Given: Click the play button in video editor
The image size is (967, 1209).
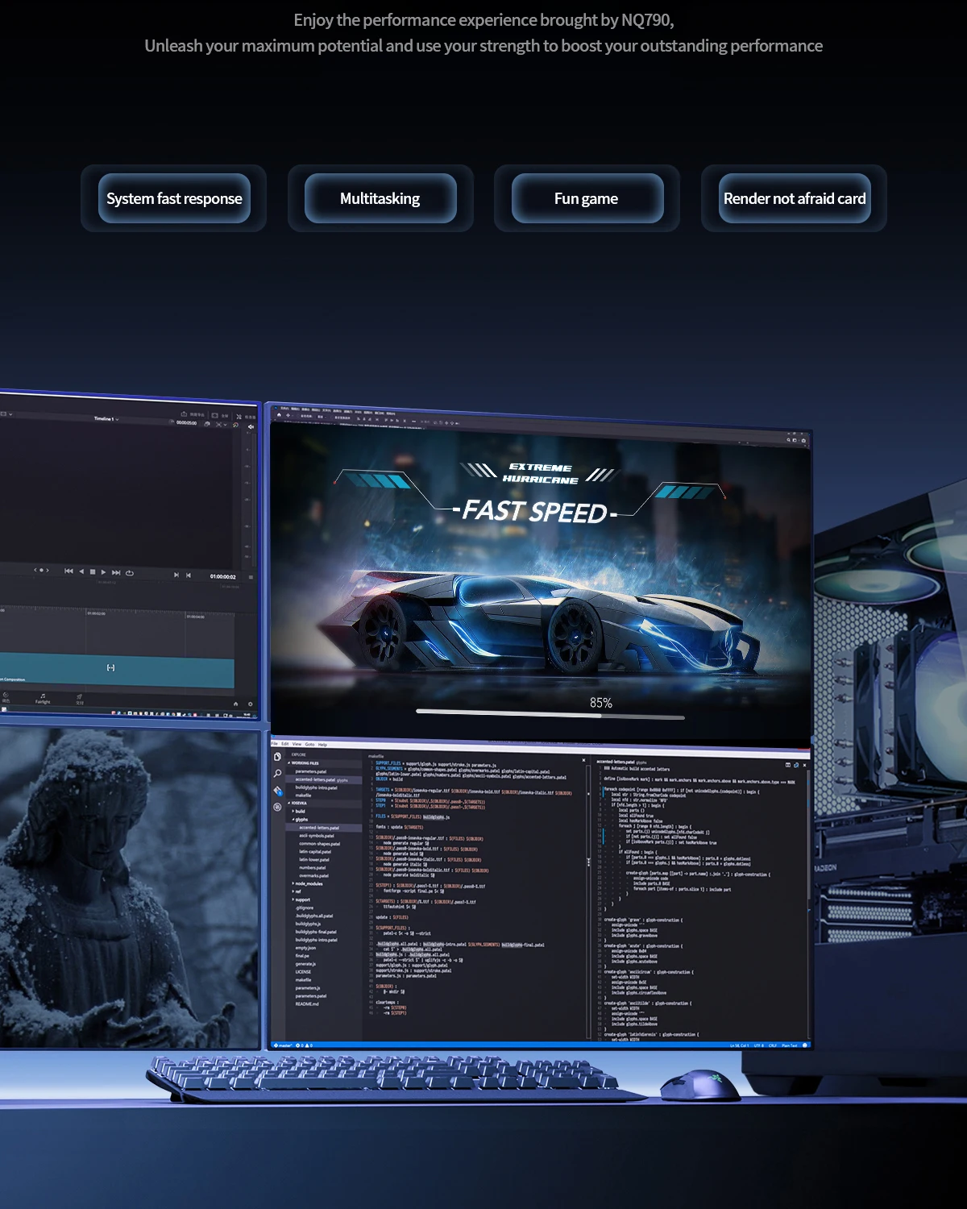Looking at the screenshot, I should [x=103, y=572].
